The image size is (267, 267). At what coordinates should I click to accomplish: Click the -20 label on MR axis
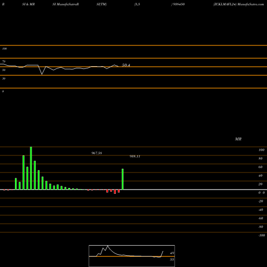[261, 201]
